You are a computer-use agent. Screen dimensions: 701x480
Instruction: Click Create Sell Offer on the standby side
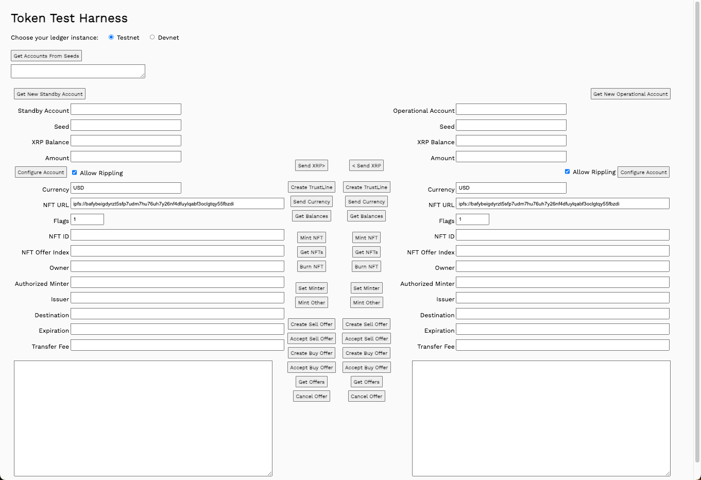[x=311, y=323]
